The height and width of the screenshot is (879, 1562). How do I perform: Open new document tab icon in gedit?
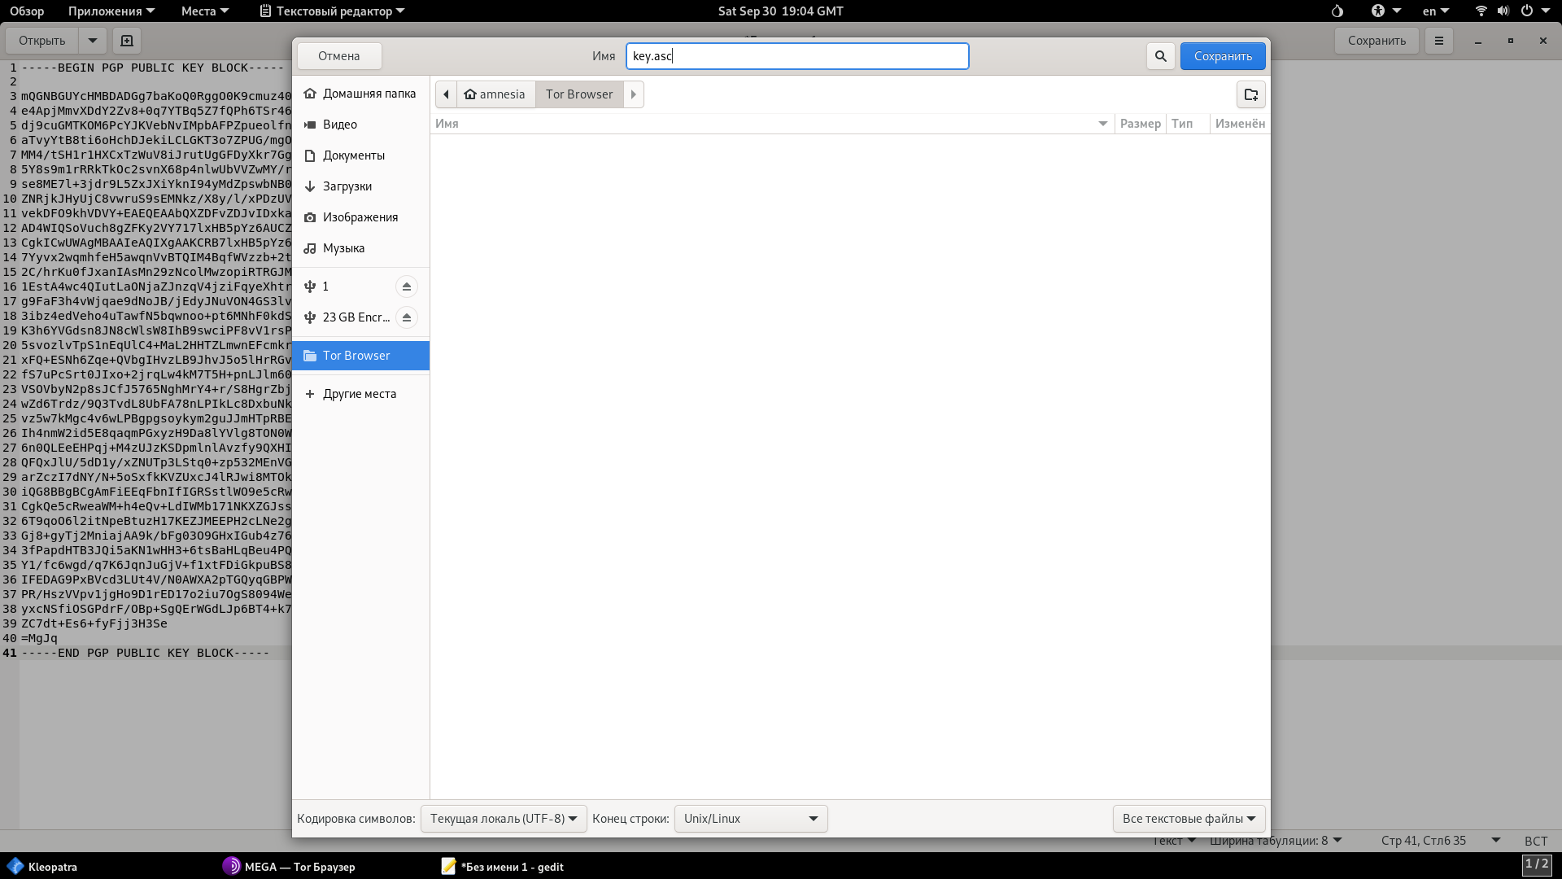[x=126, y=41]
